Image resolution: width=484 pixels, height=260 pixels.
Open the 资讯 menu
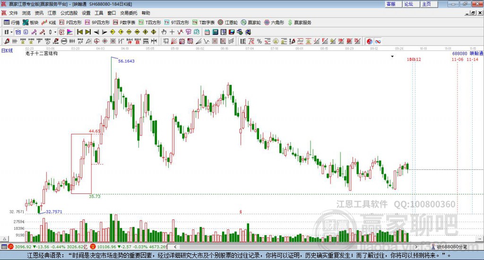click(x=39, y=13)
